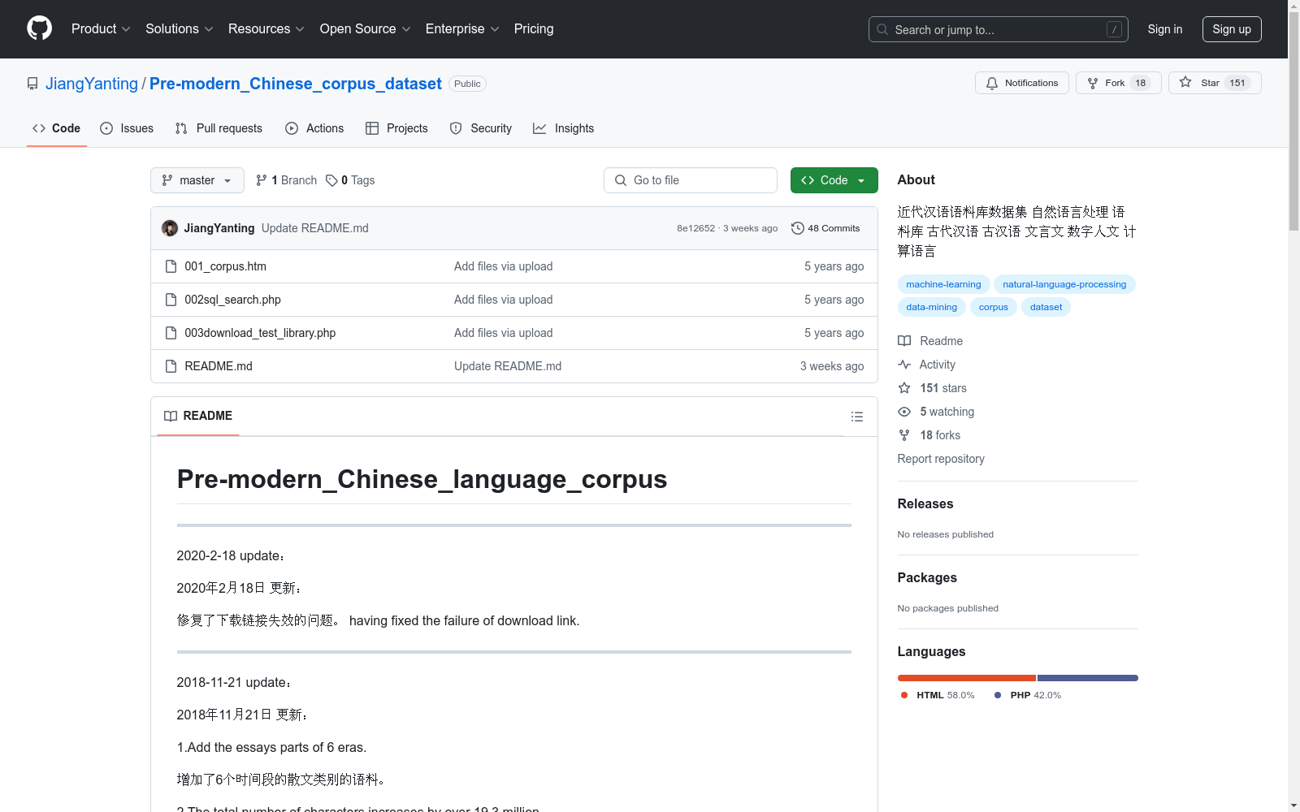
Task: Switch to the Code tab
Action: (x=57, y=128)
